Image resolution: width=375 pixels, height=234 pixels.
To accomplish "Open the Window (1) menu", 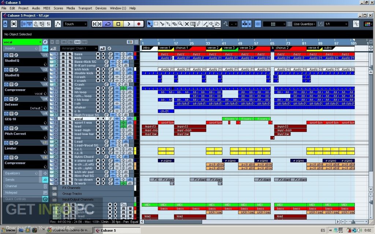I will pos(118,8).
